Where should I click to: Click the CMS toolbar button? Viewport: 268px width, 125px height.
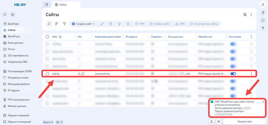[x=180, y=24]
